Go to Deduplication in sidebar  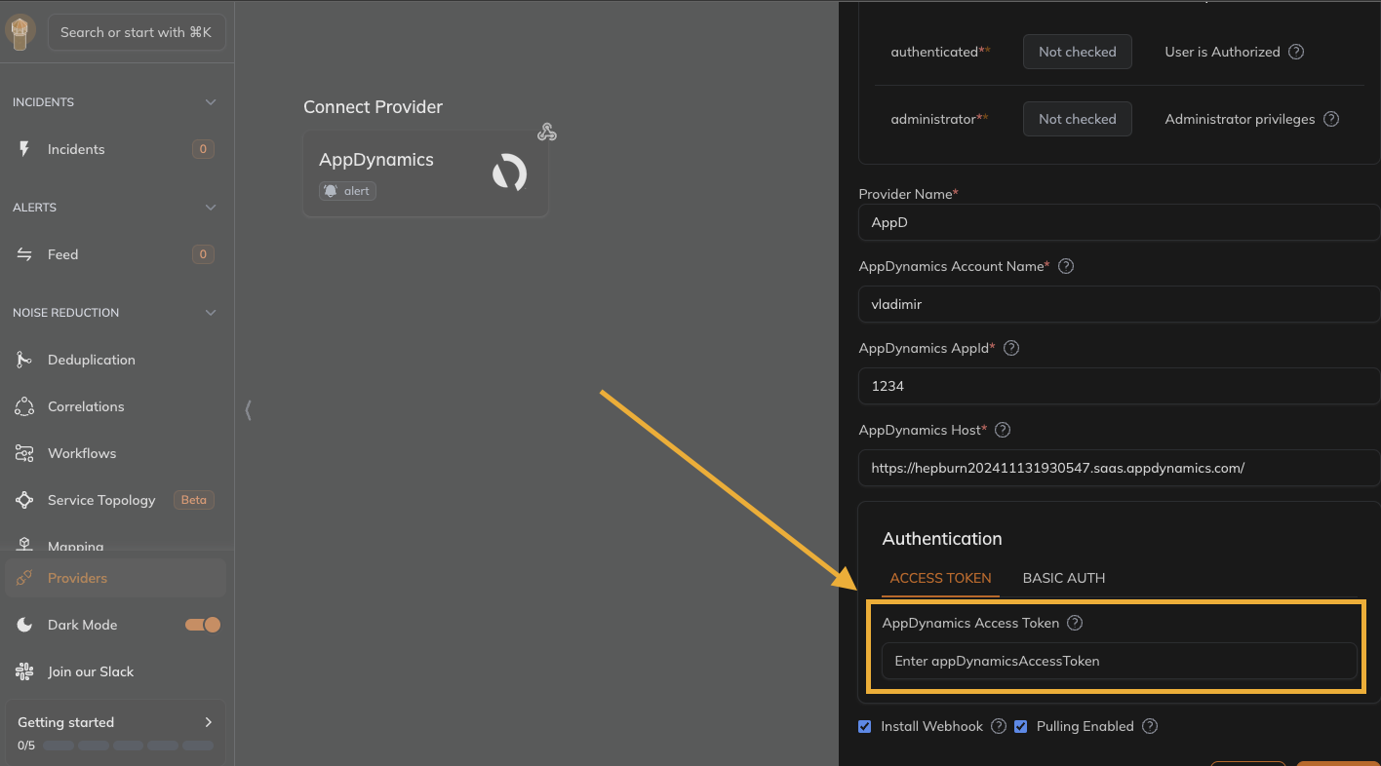tap(115, 360)
